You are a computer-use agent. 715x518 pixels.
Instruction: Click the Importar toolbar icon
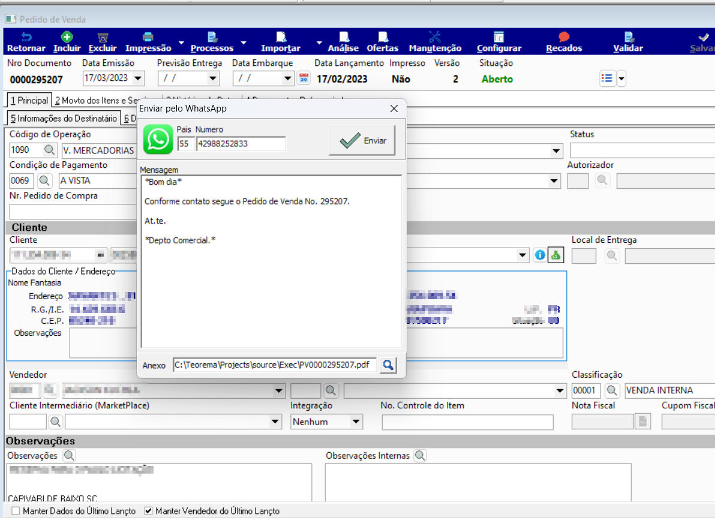click(281, 37)
